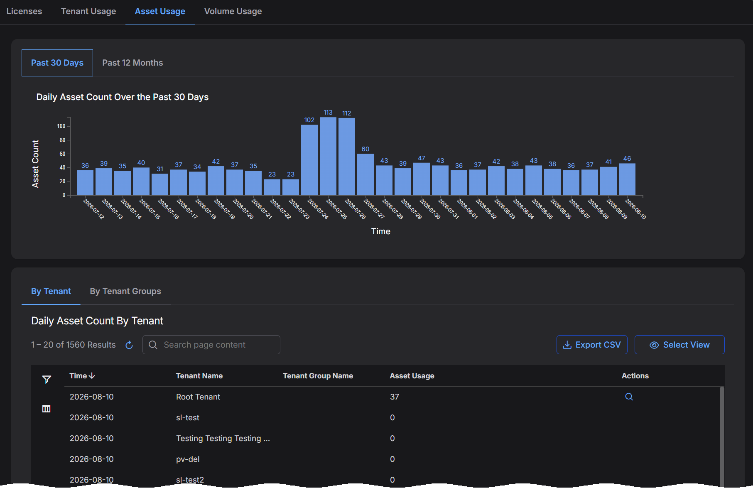The image size is (753, 488).
Task: Focus the Search page content field
Action: click(211, 345)
